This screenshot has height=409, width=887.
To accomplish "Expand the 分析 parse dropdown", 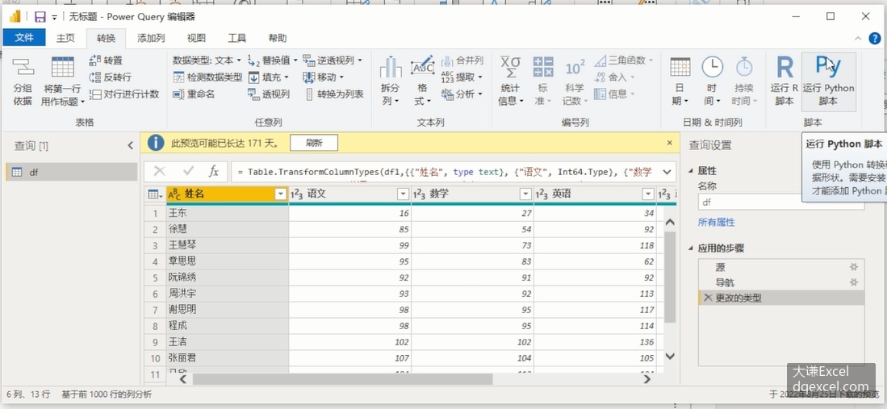I will [x=480, y=94].
